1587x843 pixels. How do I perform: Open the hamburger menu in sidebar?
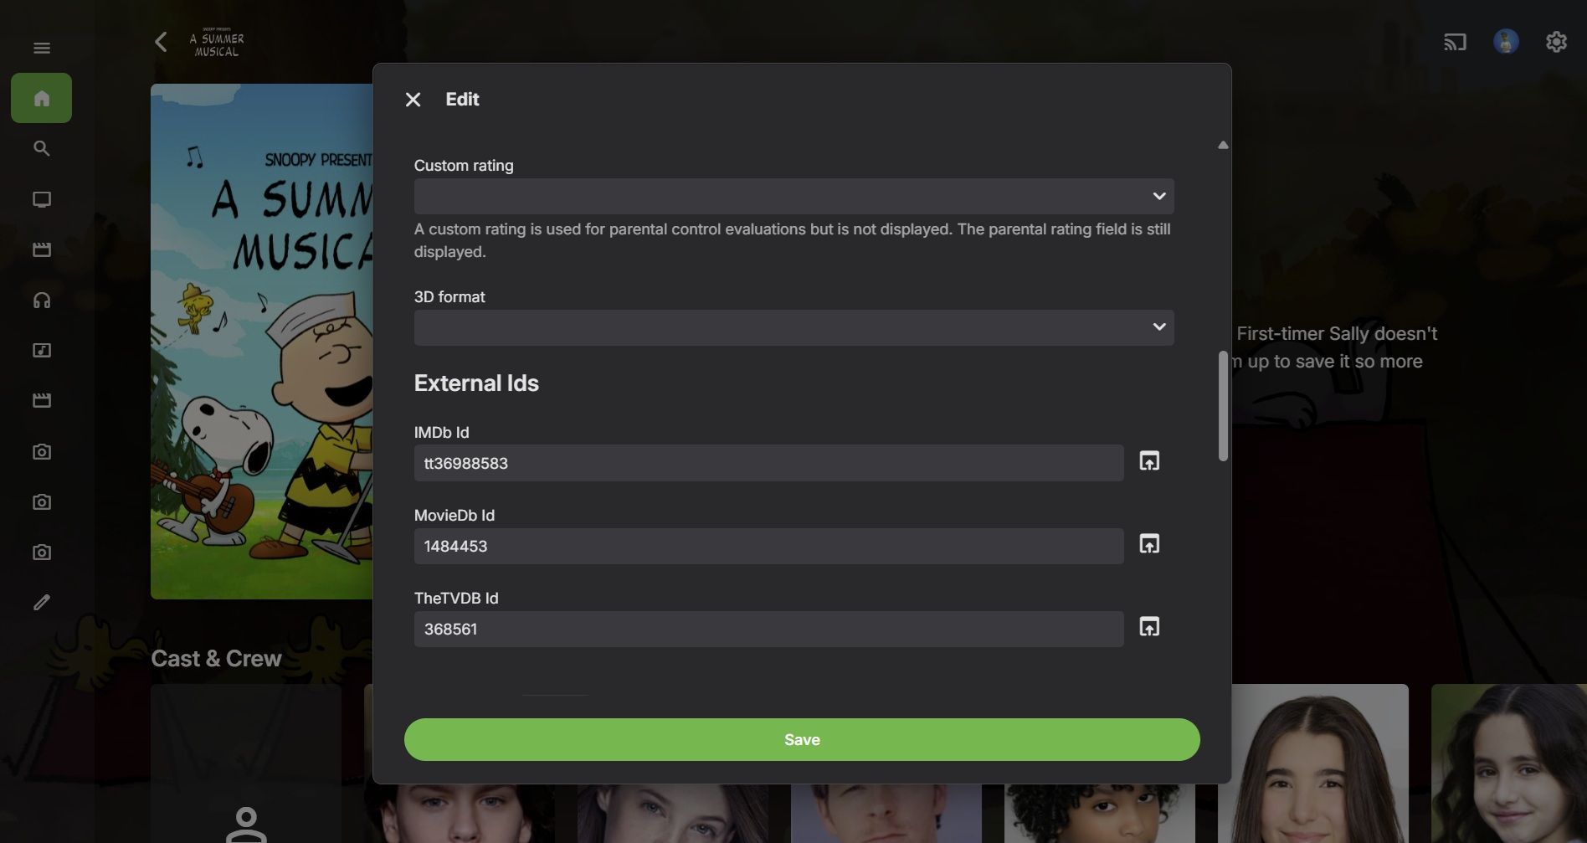pos(42,48)
